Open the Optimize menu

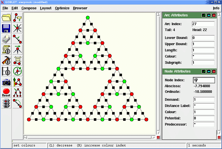[62, 8]
